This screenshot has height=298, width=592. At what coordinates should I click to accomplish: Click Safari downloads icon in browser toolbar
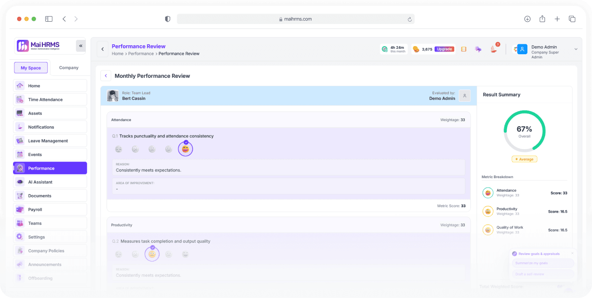click(527, 19)
